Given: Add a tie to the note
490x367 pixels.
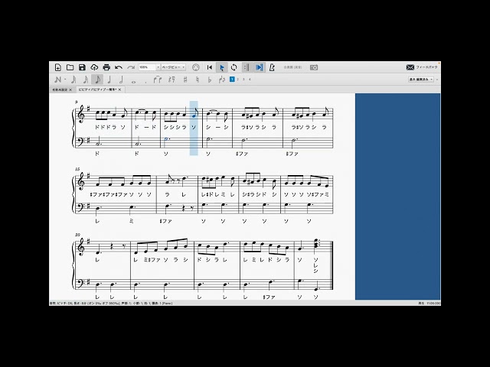Looking at the screenshot, I should coord(158,80).
